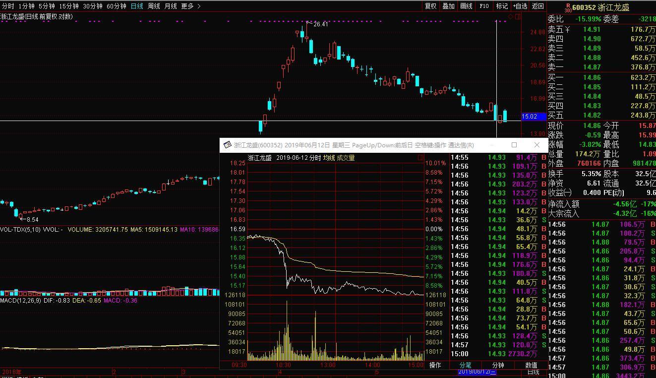The image size is (656, 378).
Task: Open F10 company information
Action: pyautogui.click(x=484, y=6)
